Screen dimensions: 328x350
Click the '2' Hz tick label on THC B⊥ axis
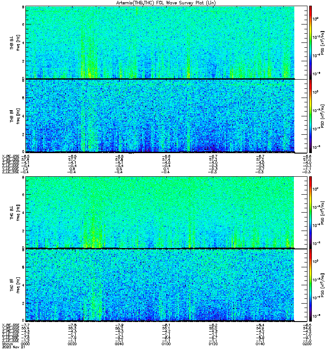click(x=23, y=231)
